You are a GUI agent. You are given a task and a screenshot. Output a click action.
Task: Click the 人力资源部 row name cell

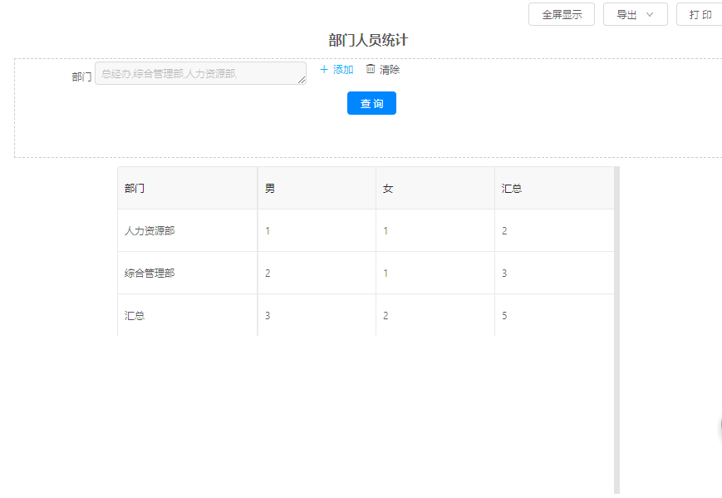coord(150,231)
